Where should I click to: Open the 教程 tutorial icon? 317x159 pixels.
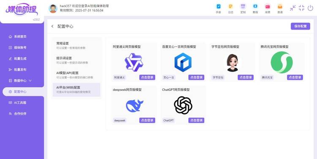click(x=255, y=8)
